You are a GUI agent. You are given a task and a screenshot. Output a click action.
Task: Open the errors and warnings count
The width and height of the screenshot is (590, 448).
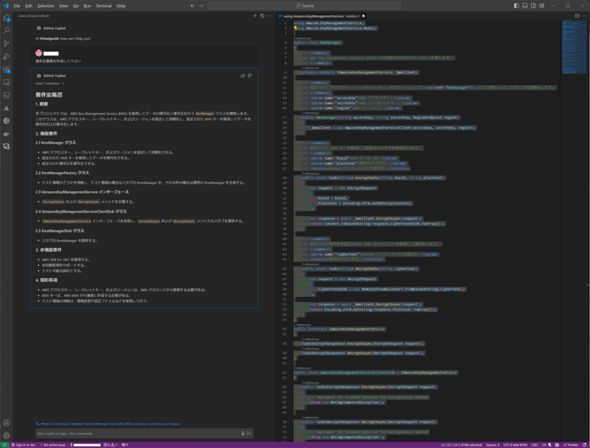click(x=111, y=445)
